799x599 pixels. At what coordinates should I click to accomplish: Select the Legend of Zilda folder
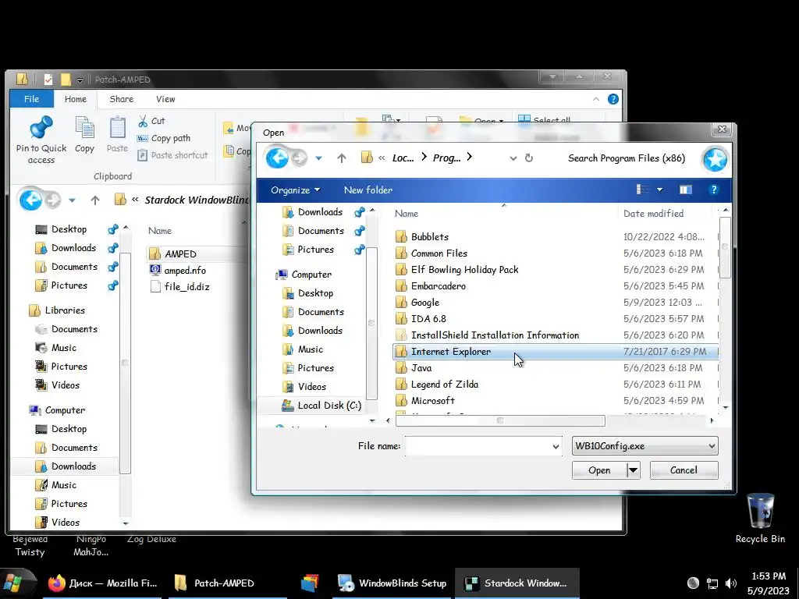[556, 384]
